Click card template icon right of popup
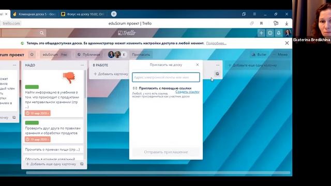Viewport: 331px width, 186px height. click(x=217, y=74)
